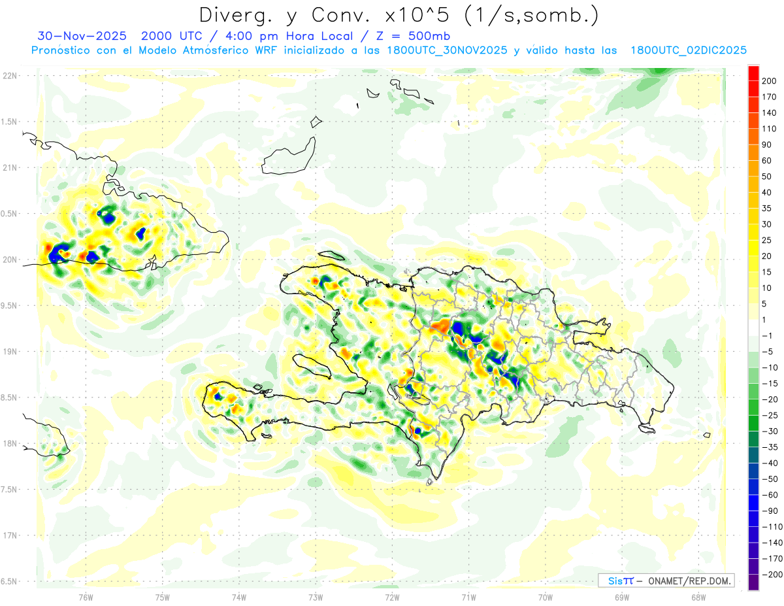The height and width of the screenshot is (606, 784).
Task: Click the '-140' color scale value
Action: click(771, 543)
